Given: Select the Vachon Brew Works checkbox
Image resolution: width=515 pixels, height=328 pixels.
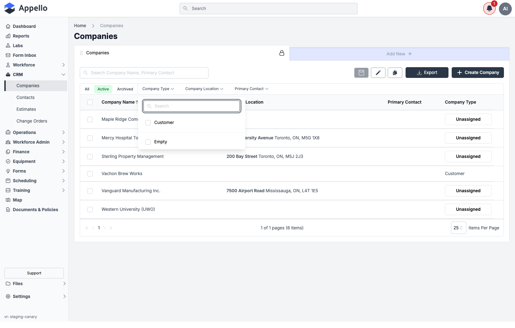Looking at the screenshot, I should point(90,174).
